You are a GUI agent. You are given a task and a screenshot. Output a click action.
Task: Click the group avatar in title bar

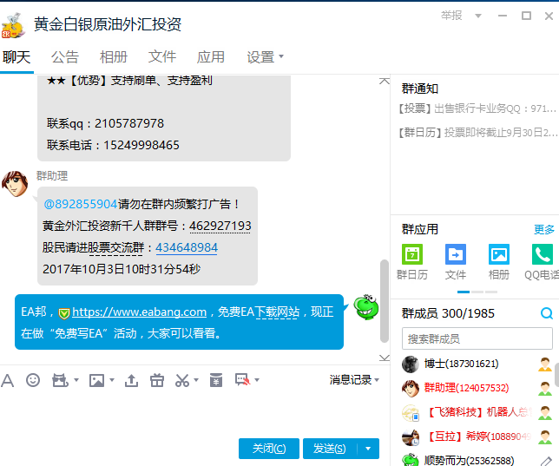(x=14, y=26)
